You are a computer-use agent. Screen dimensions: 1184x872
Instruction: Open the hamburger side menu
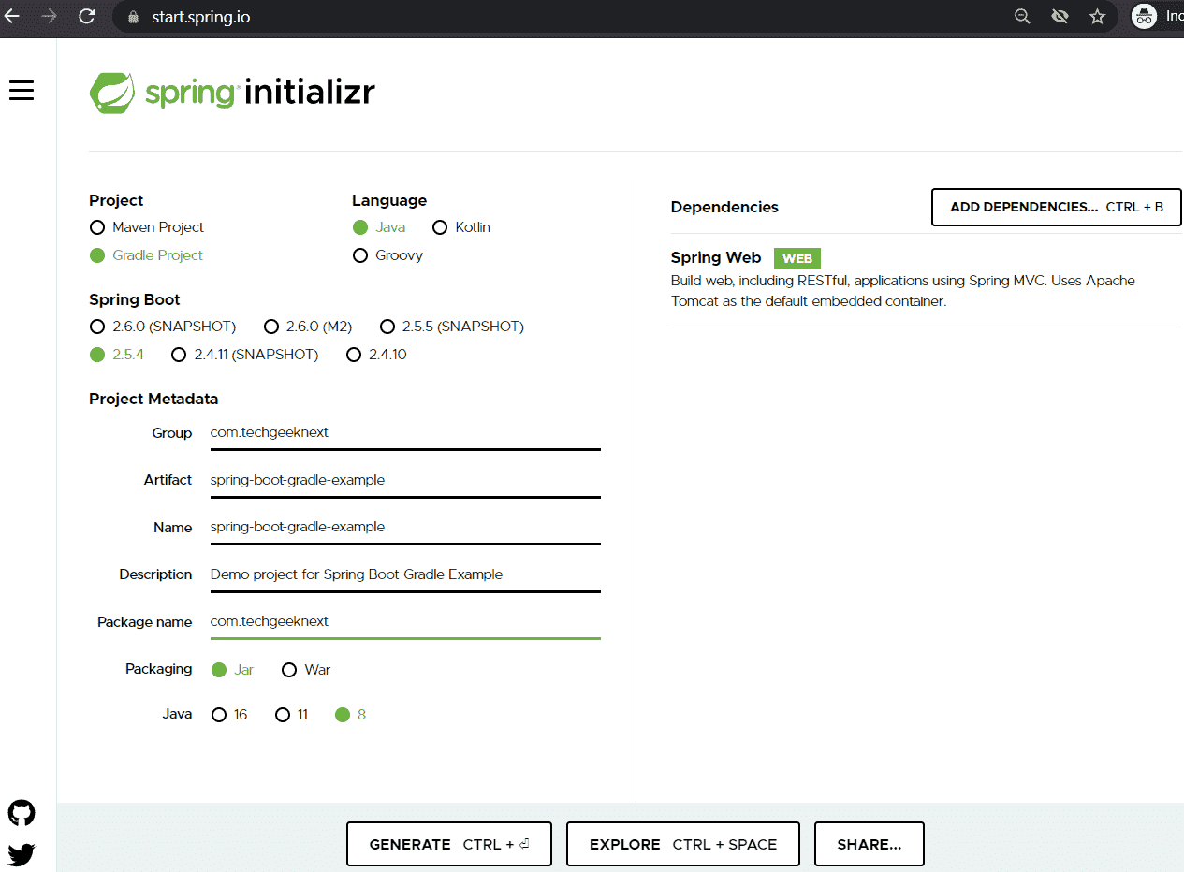click(22, 90)
